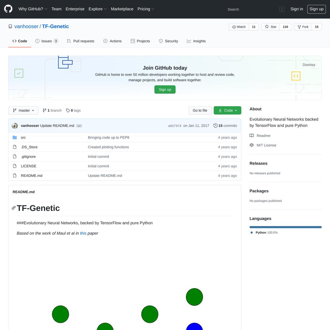Star the repository
This screenshot has width=330, height=330.
pyautogui.click(x=271, y=27)
